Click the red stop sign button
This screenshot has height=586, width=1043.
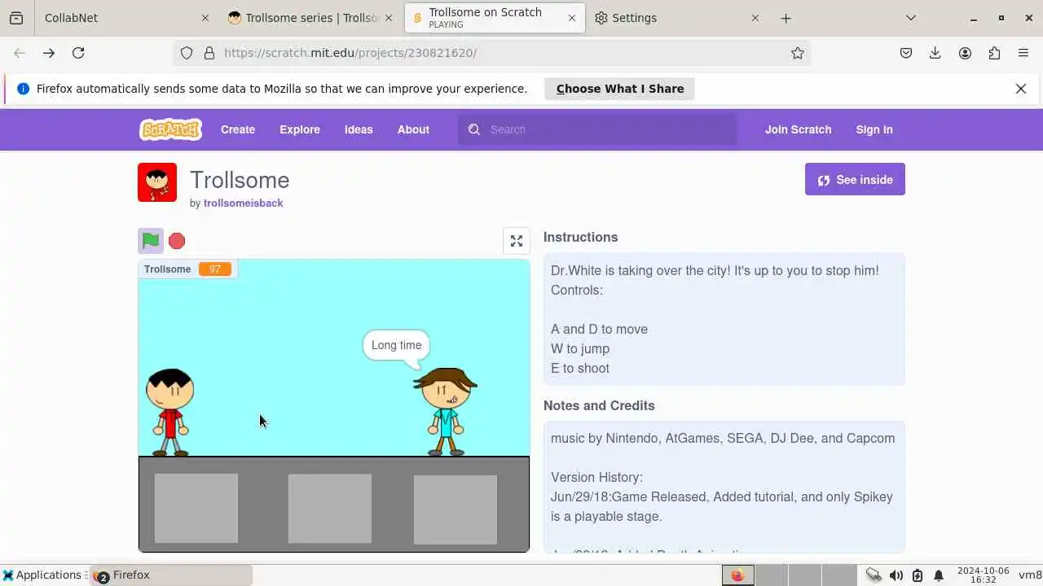coord(177,241)
